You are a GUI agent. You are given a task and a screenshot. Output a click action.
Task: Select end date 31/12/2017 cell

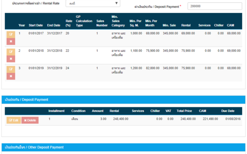[55, 33]
